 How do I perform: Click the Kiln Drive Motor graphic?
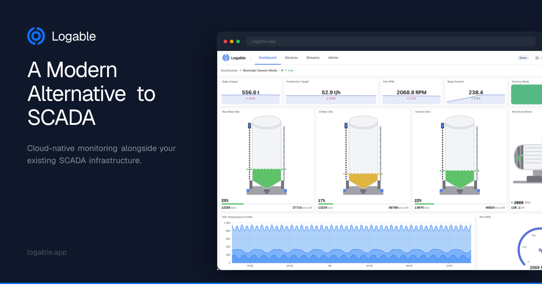527,163
